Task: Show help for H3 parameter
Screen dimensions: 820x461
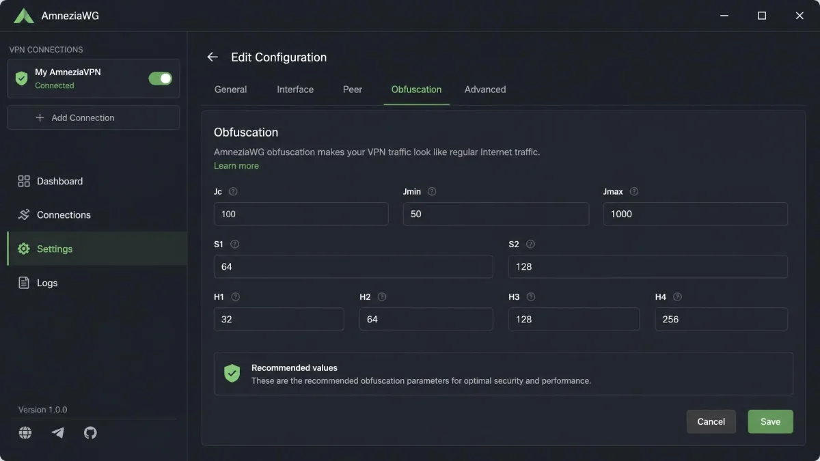Action: click(x=531, y=297)
